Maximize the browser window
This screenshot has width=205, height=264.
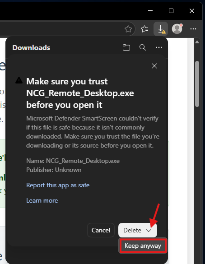(171, 11)
